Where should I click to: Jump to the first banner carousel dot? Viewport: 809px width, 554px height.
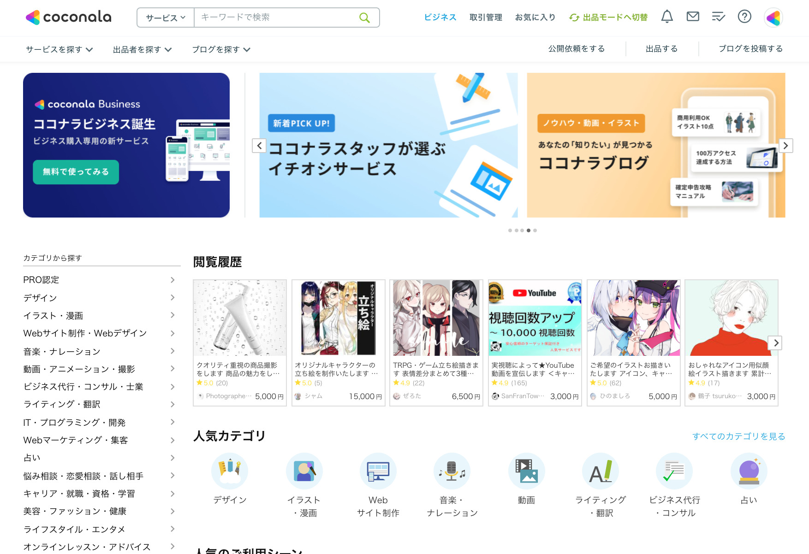click(x=510, y=230)
